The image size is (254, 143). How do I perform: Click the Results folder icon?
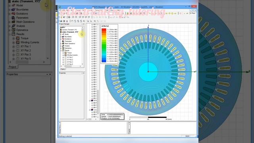coord(63,50)
